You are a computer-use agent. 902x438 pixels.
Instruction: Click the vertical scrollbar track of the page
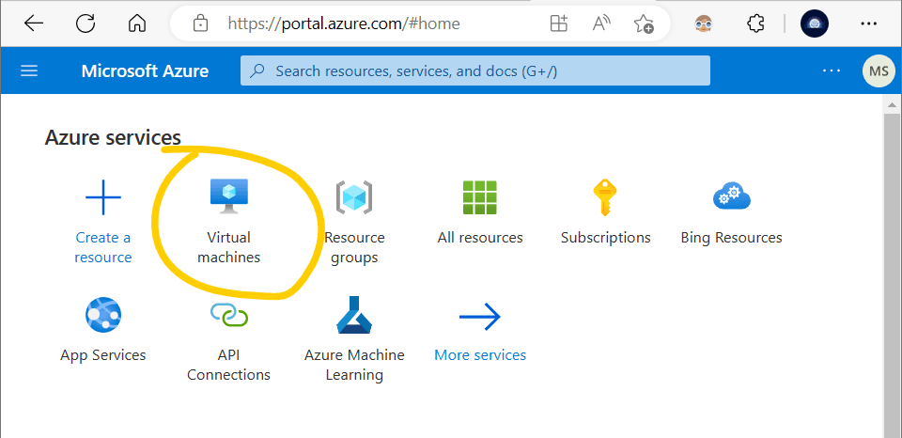click(892, 274)
